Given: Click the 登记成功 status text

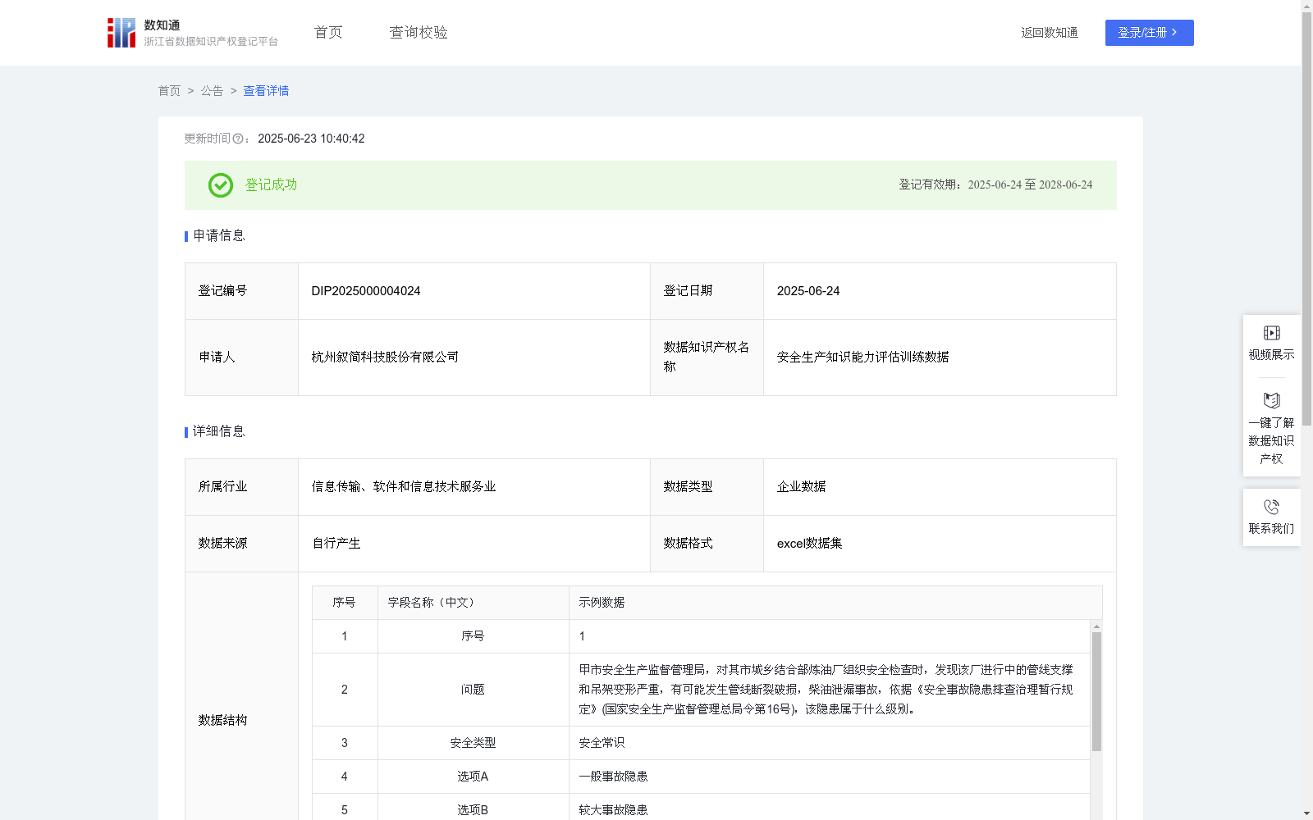Looking at the screenshot, I should point(271,185).
